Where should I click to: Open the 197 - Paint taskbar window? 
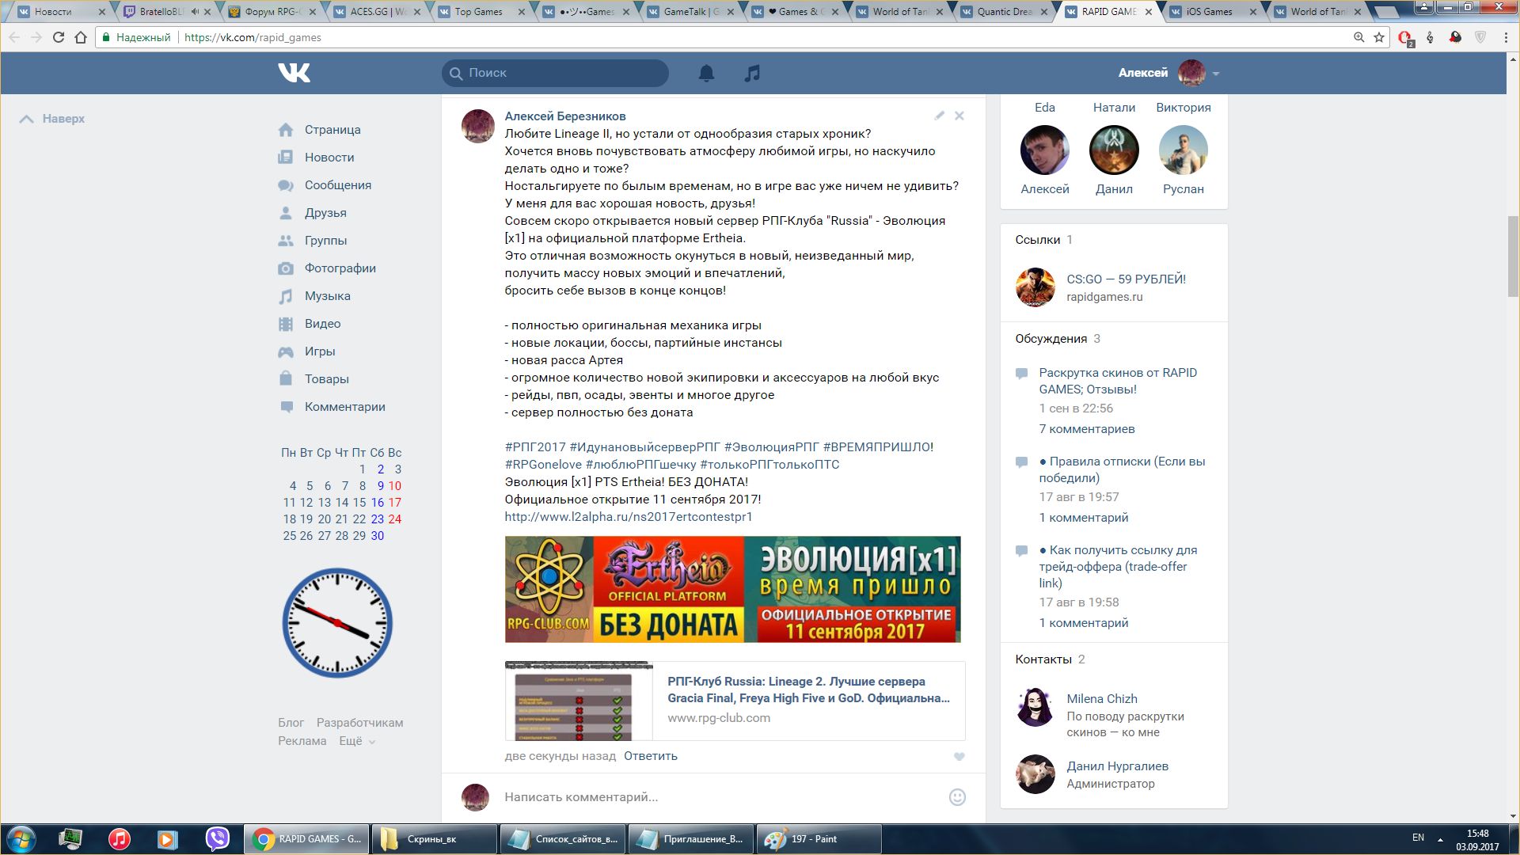819,839
